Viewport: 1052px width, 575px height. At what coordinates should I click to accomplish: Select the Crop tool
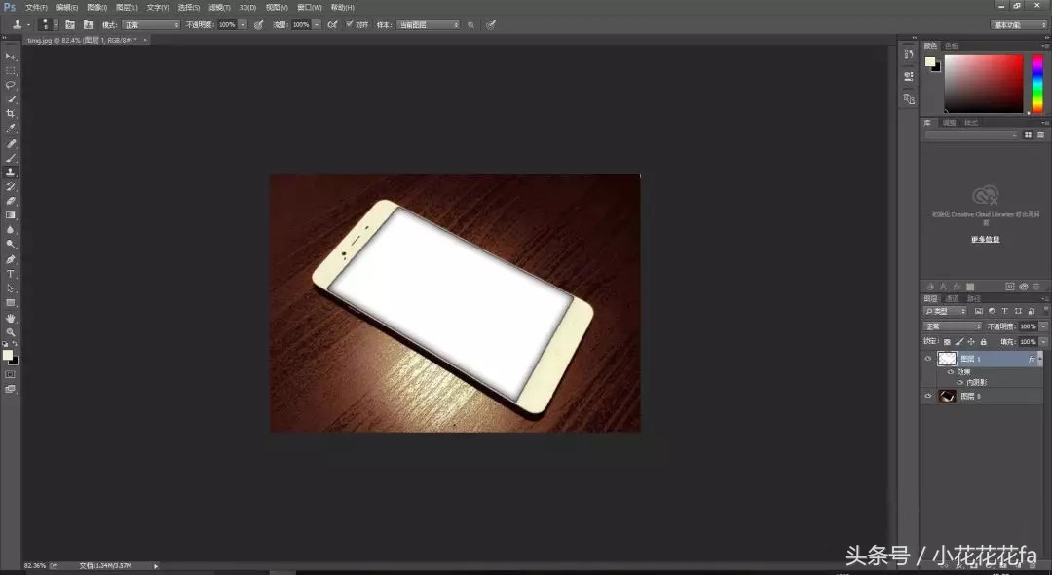coord(11,114)
